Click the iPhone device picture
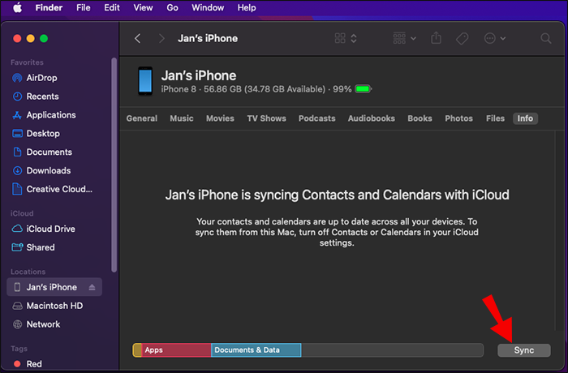This screenshot has width=568, height=373. tap(145, 81)
